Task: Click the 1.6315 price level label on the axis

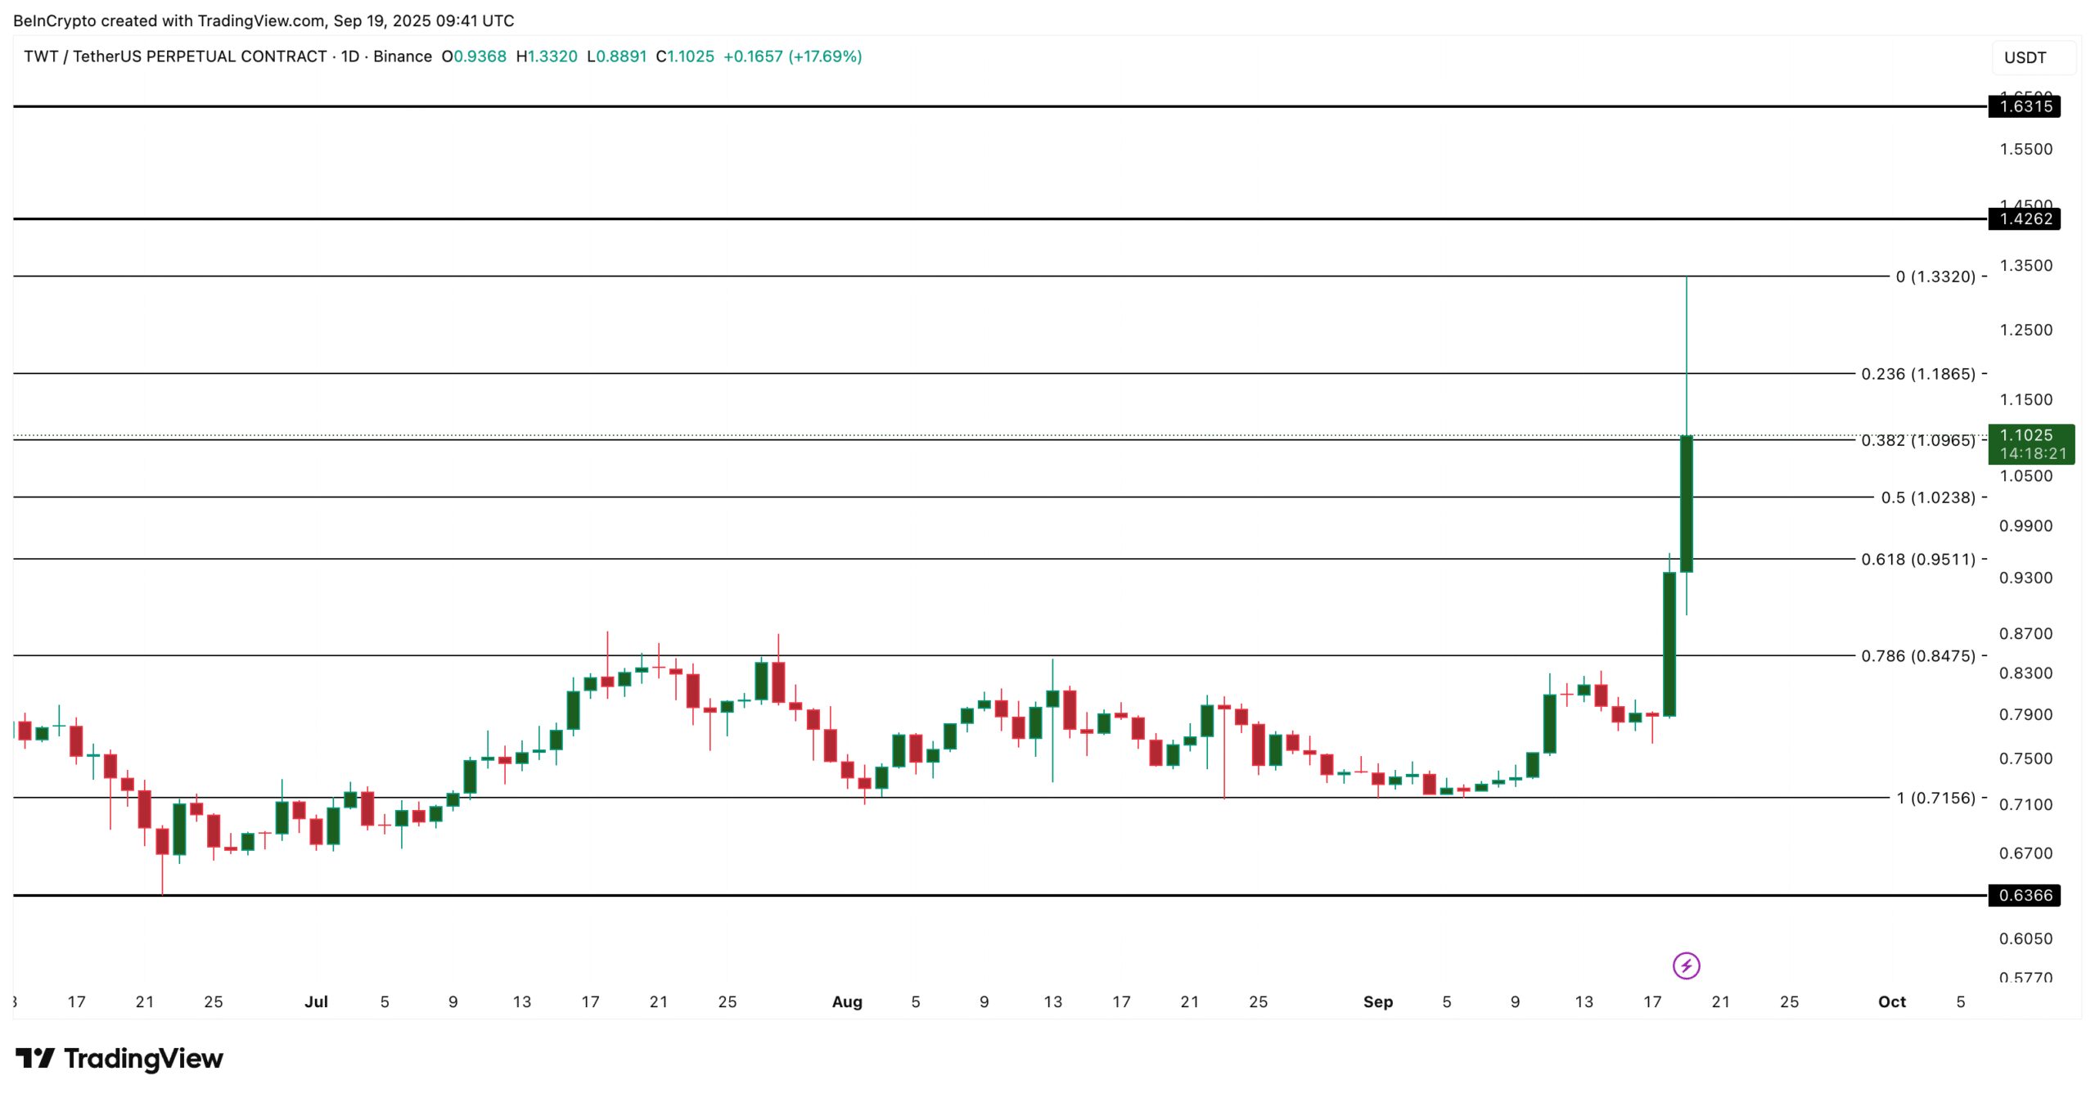Action: (2025, 107)
